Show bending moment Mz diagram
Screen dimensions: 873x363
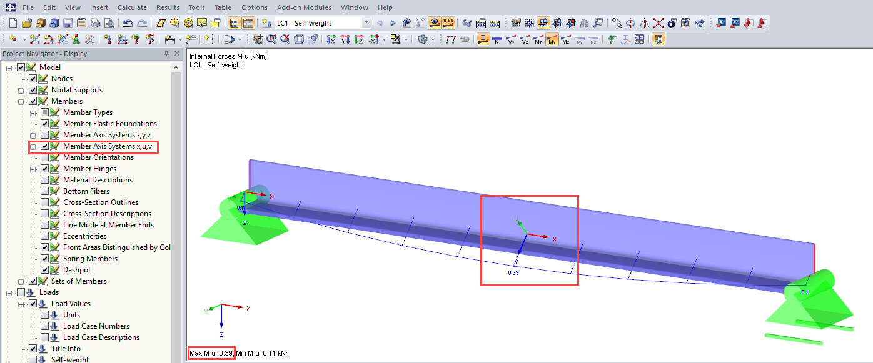566,39
